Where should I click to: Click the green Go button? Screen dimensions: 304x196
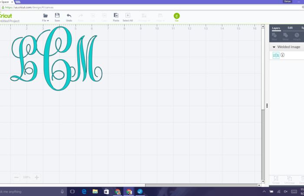(177, 17)
